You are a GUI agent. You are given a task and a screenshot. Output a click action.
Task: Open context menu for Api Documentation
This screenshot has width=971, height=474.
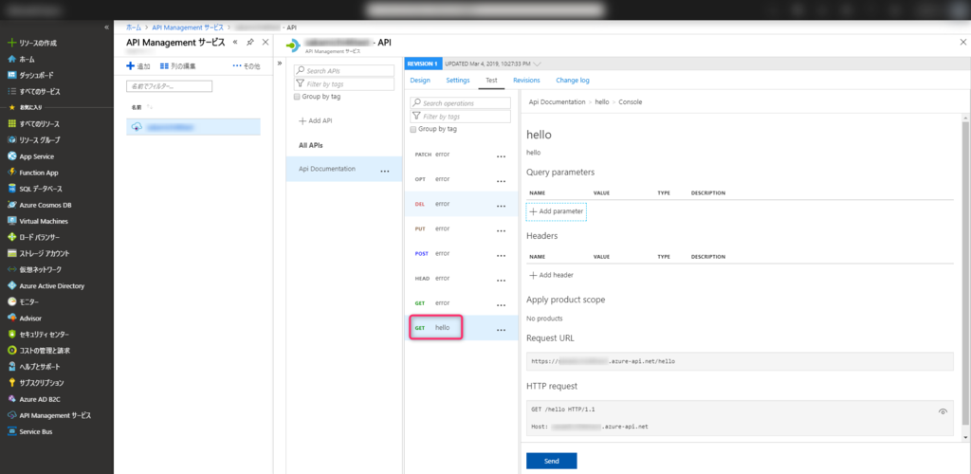coord(385,172)
